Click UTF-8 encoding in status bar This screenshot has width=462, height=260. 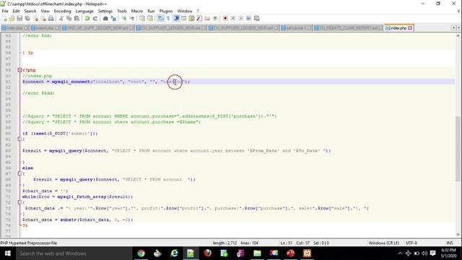(411, 243)
